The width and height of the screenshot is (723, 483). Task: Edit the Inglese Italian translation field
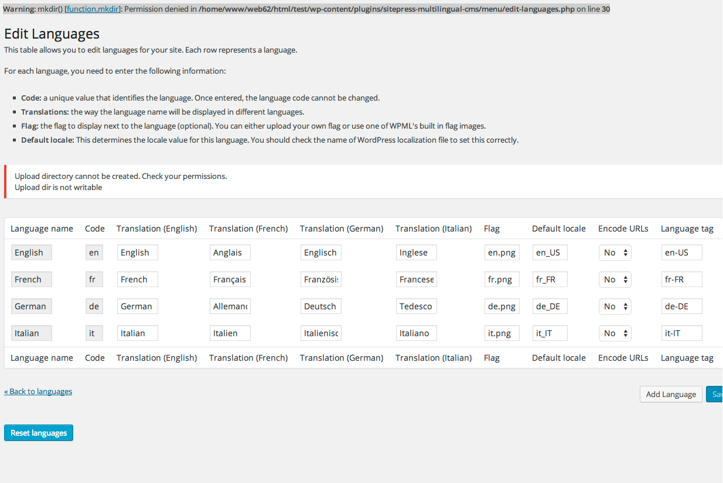click(x=416, y=252)
